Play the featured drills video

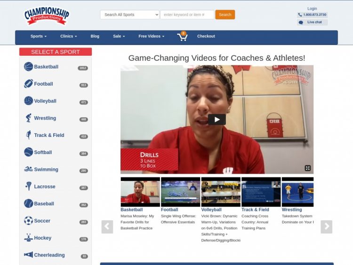pos(217,120)
